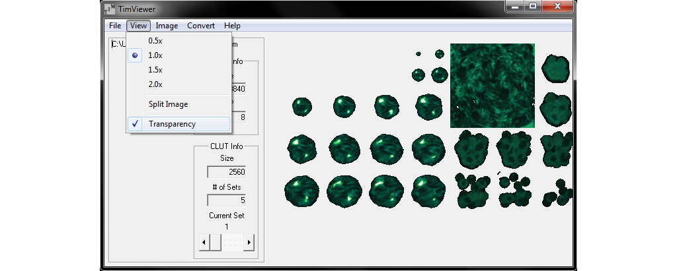Set zoom to 2.0x
677x271 pixels.
point(179,84)
